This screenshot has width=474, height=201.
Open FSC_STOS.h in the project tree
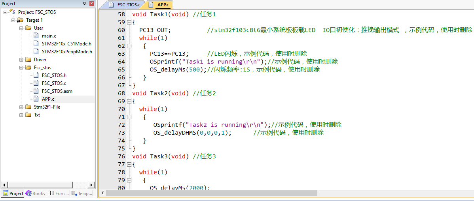(54, 75)
